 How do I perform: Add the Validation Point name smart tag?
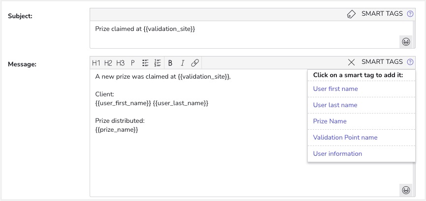[x=345, y=138]
